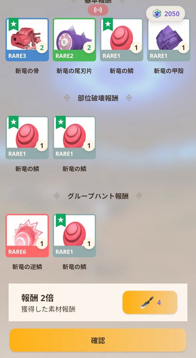Tap the quantity badge 2 on 斬竜の尾刃片
196x358 pixels.
[x=89, y=47]
